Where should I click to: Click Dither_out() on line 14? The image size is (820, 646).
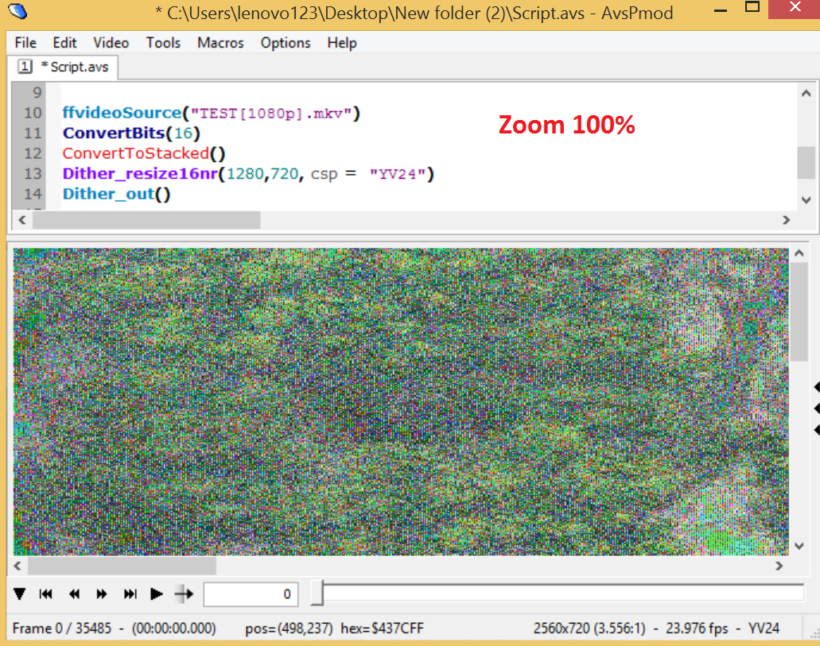[x=116, y=194]
